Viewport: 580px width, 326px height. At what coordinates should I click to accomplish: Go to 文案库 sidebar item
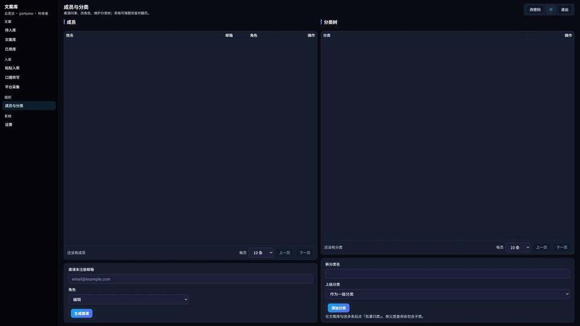pos(29,39)
